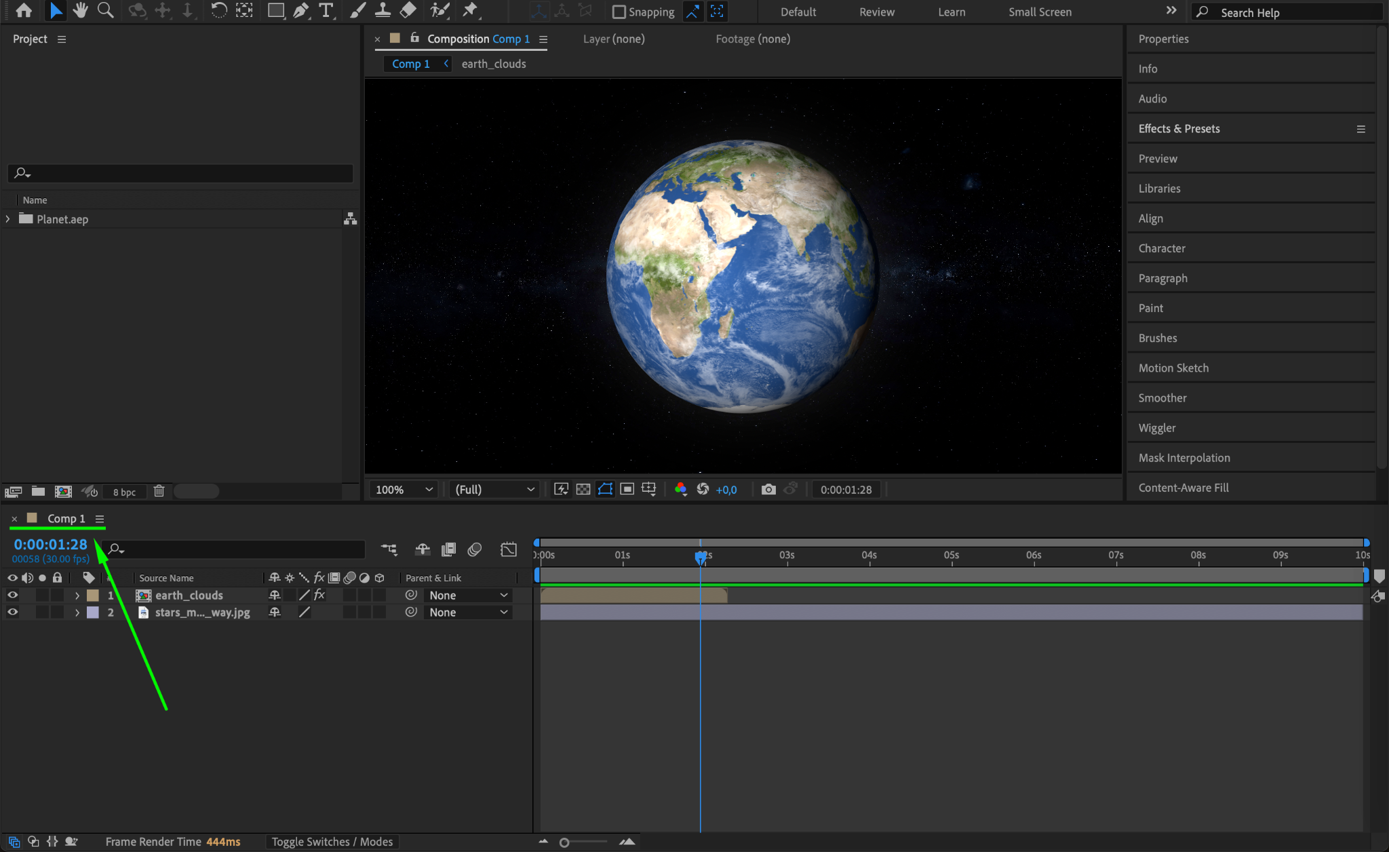The height and width of the screenshot is (852, 1389).
Task: Enable the Snapping checkbox
Action: [619, 12]
